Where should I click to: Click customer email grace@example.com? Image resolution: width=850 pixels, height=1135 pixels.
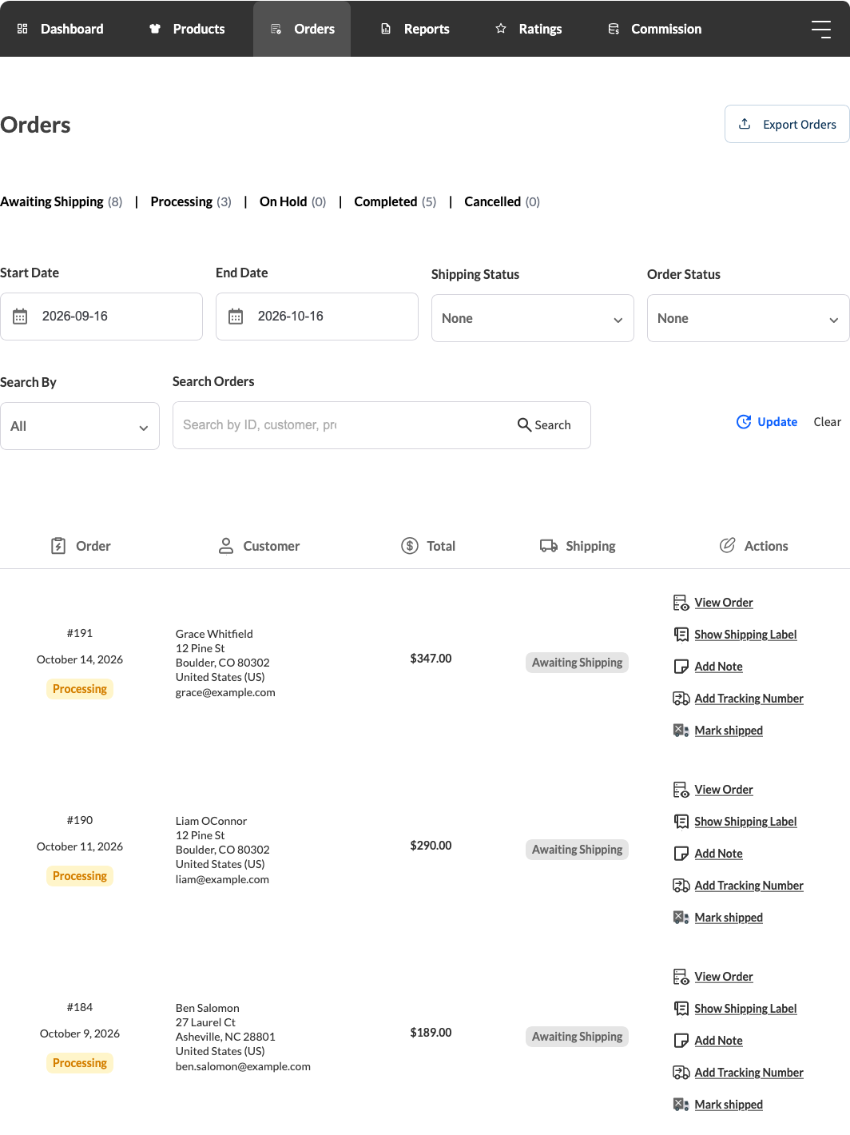point(225,692)
